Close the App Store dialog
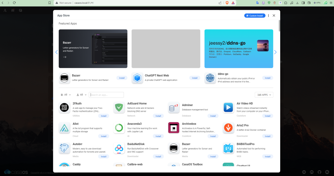 [x=274, y=16]
